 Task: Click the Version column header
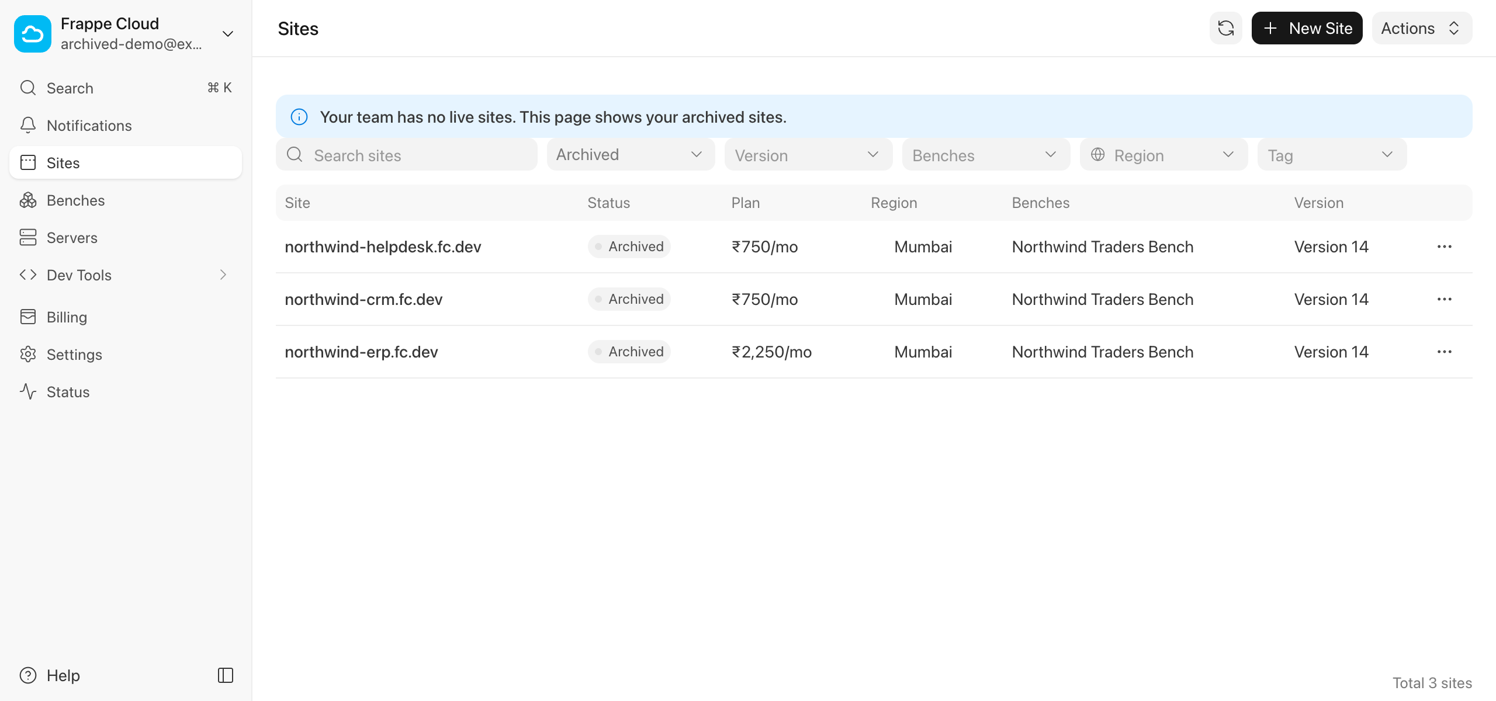tap(1319, 203)
